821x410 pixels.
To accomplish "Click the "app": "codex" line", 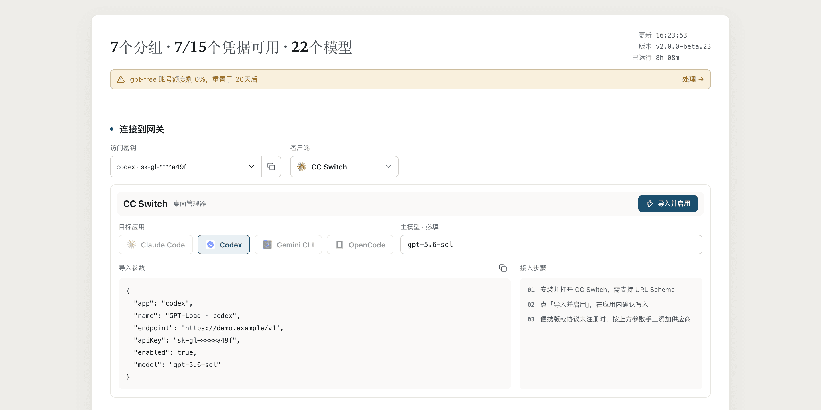I will [x=163, y=303].
